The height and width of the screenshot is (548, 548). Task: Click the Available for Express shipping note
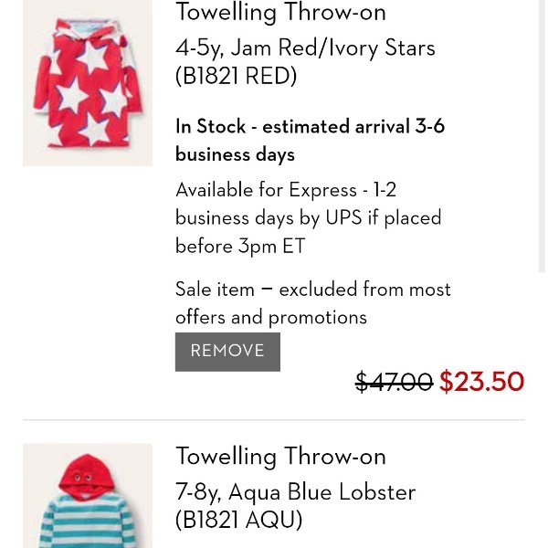pos(309,218)
